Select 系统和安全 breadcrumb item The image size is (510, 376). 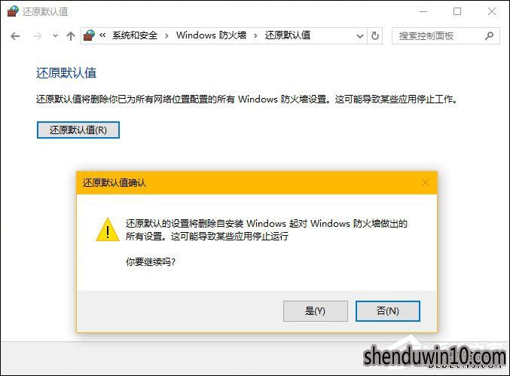[x=135, y=35]
